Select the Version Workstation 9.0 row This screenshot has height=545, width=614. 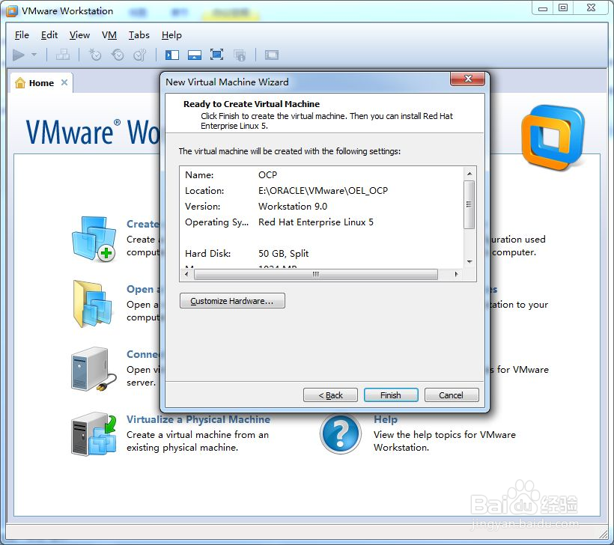[321, 207]
